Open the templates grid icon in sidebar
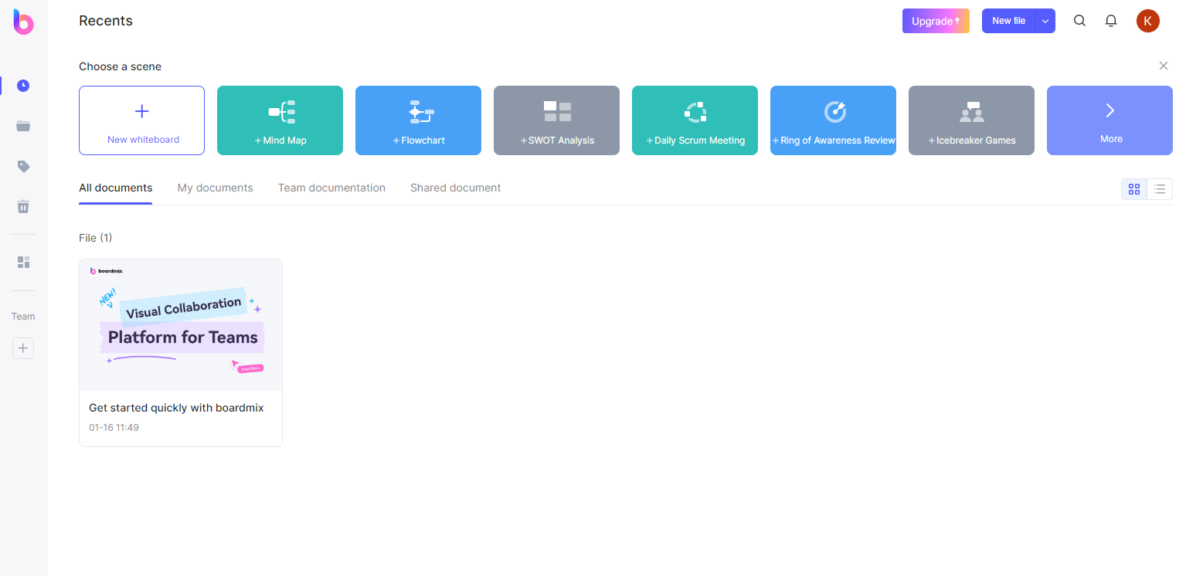 pos(23,263)
